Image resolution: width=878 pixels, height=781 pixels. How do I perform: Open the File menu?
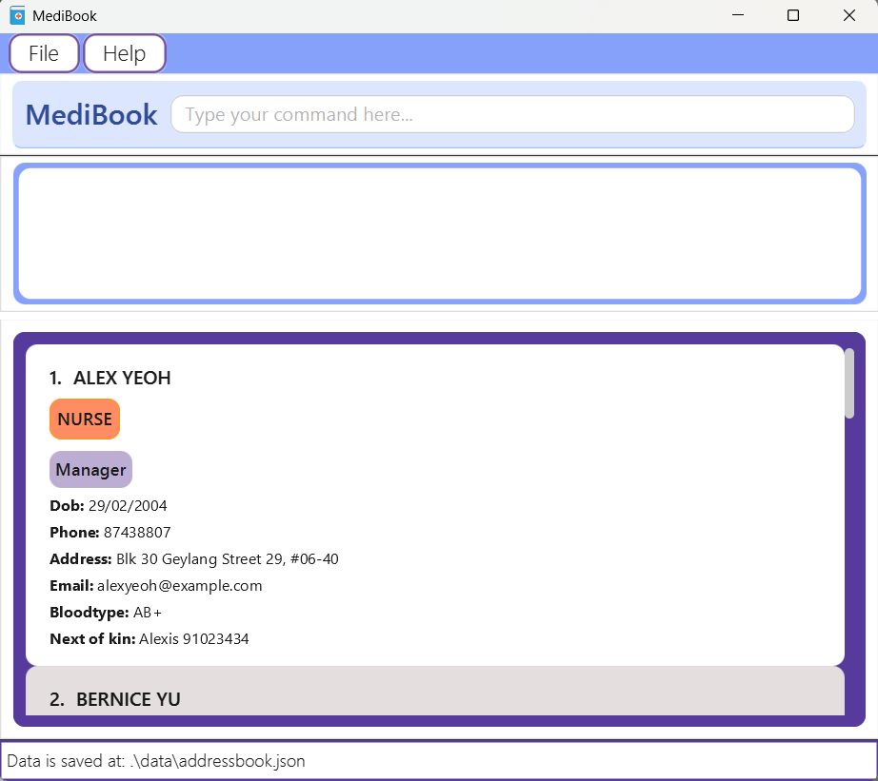[44, 53]
